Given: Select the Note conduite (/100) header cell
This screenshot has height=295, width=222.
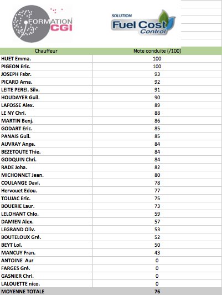Looking at the screenshot, I should (x=157, y=51).
